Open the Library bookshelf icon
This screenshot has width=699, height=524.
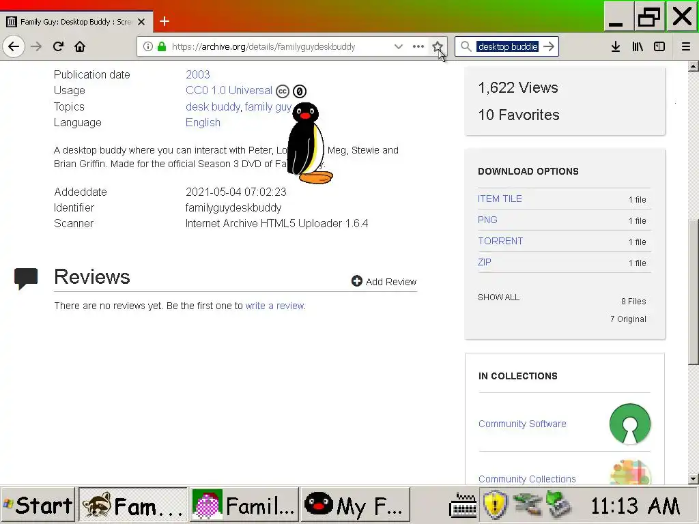click(638, 46)
